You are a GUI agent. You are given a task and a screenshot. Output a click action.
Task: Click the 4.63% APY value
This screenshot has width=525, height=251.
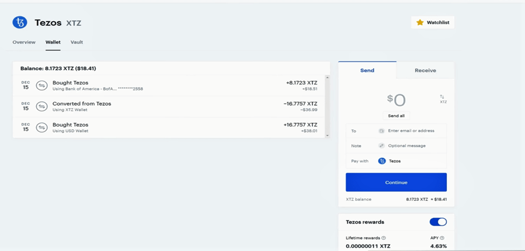[438, 246]
